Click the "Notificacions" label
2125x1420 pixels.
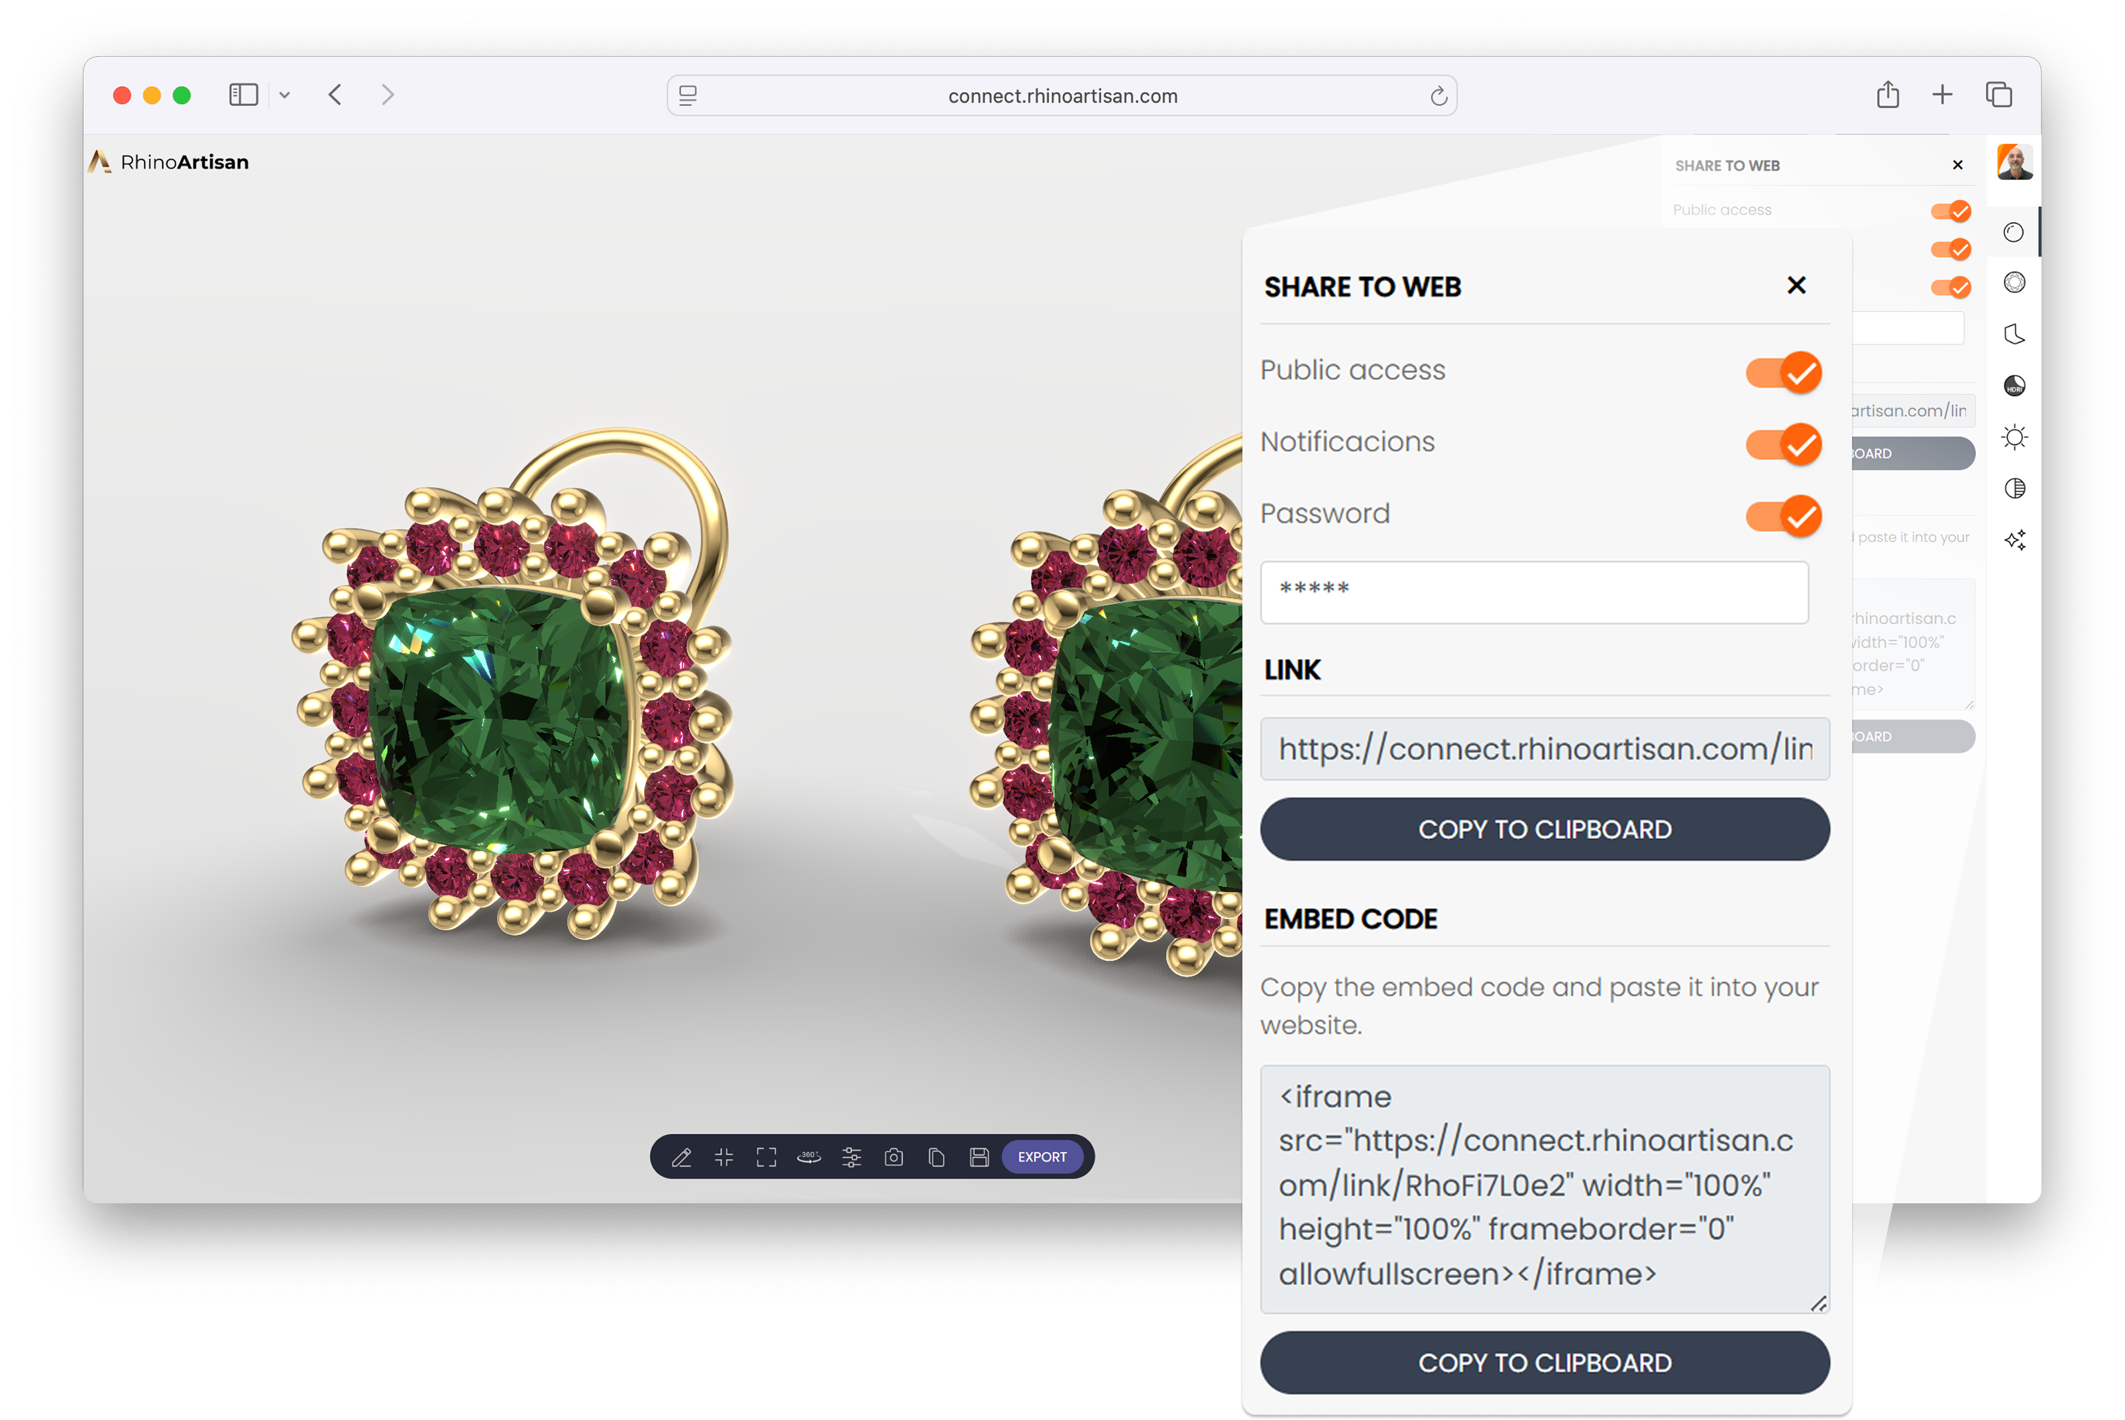(x=1347, y=442)
